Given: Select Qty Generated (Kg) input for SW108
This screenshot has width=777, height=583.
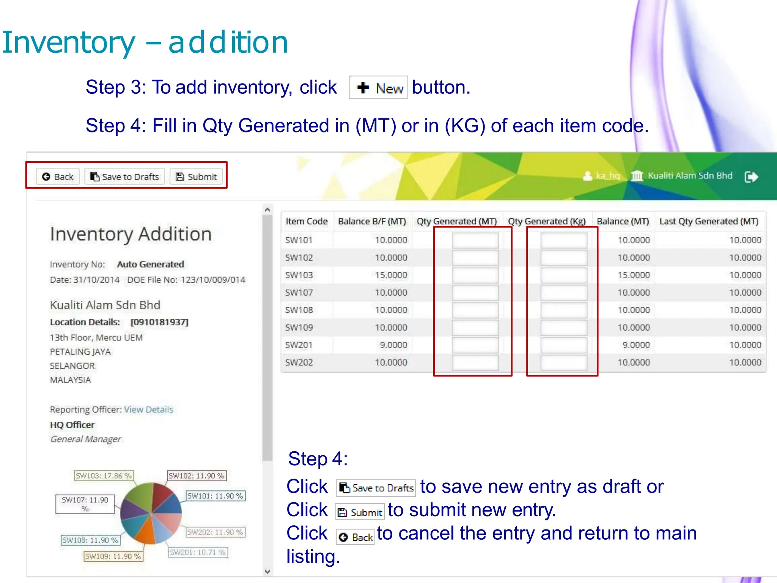Looking at the screenshot, I should pos(563,310).
